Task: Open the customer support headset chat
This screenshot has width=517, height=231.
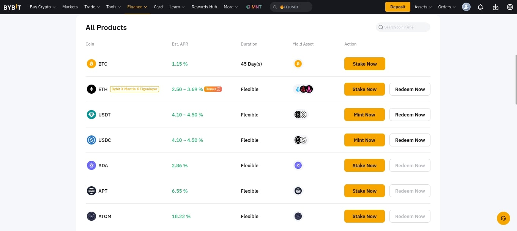Action: click(503, 218)
